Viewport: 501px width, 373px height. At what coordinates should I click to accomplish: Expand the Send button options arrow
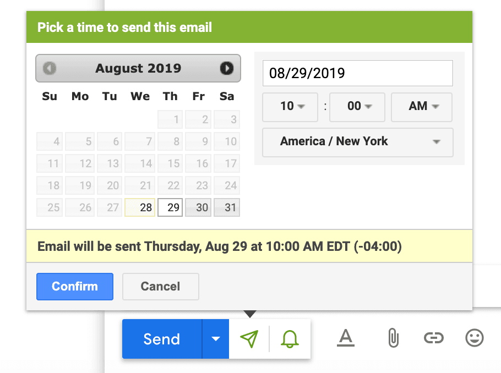[215, 339]
